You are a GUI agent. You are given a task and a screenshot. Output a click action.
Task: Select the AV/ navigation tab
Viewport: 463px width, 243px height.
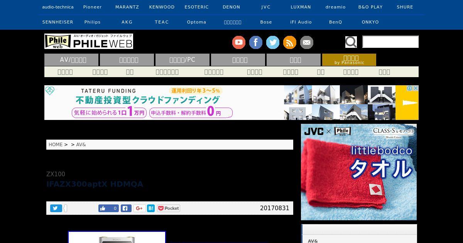tap(71, 60)
